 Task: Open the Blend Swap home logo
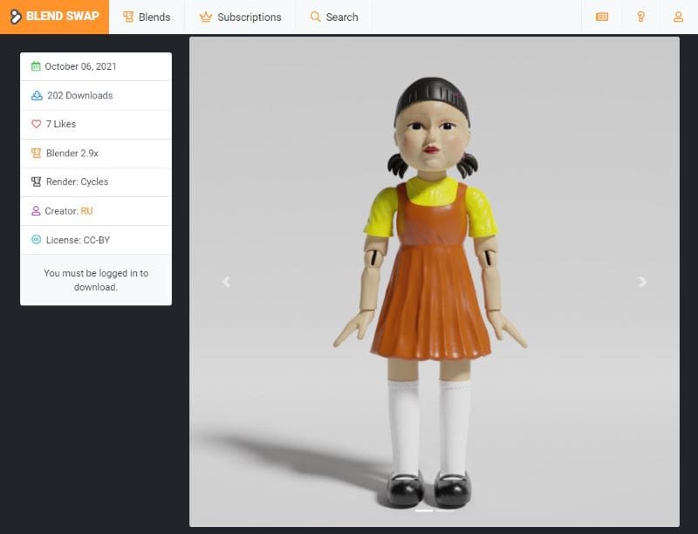[54, 17]
